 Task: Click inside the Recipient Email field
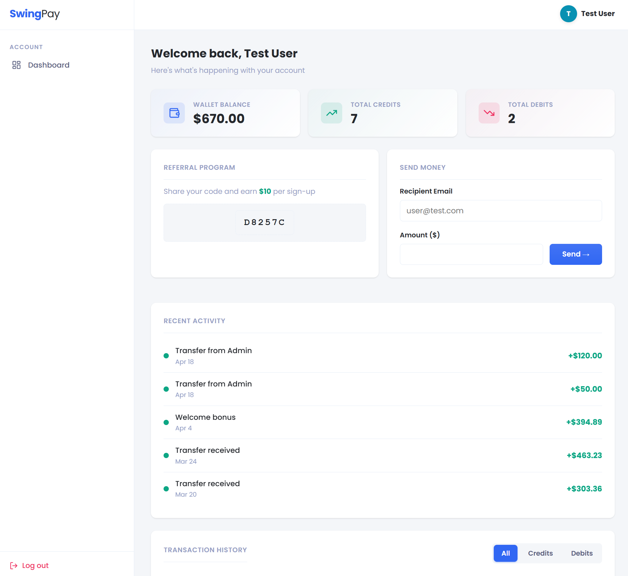click(x=501, y=211)
